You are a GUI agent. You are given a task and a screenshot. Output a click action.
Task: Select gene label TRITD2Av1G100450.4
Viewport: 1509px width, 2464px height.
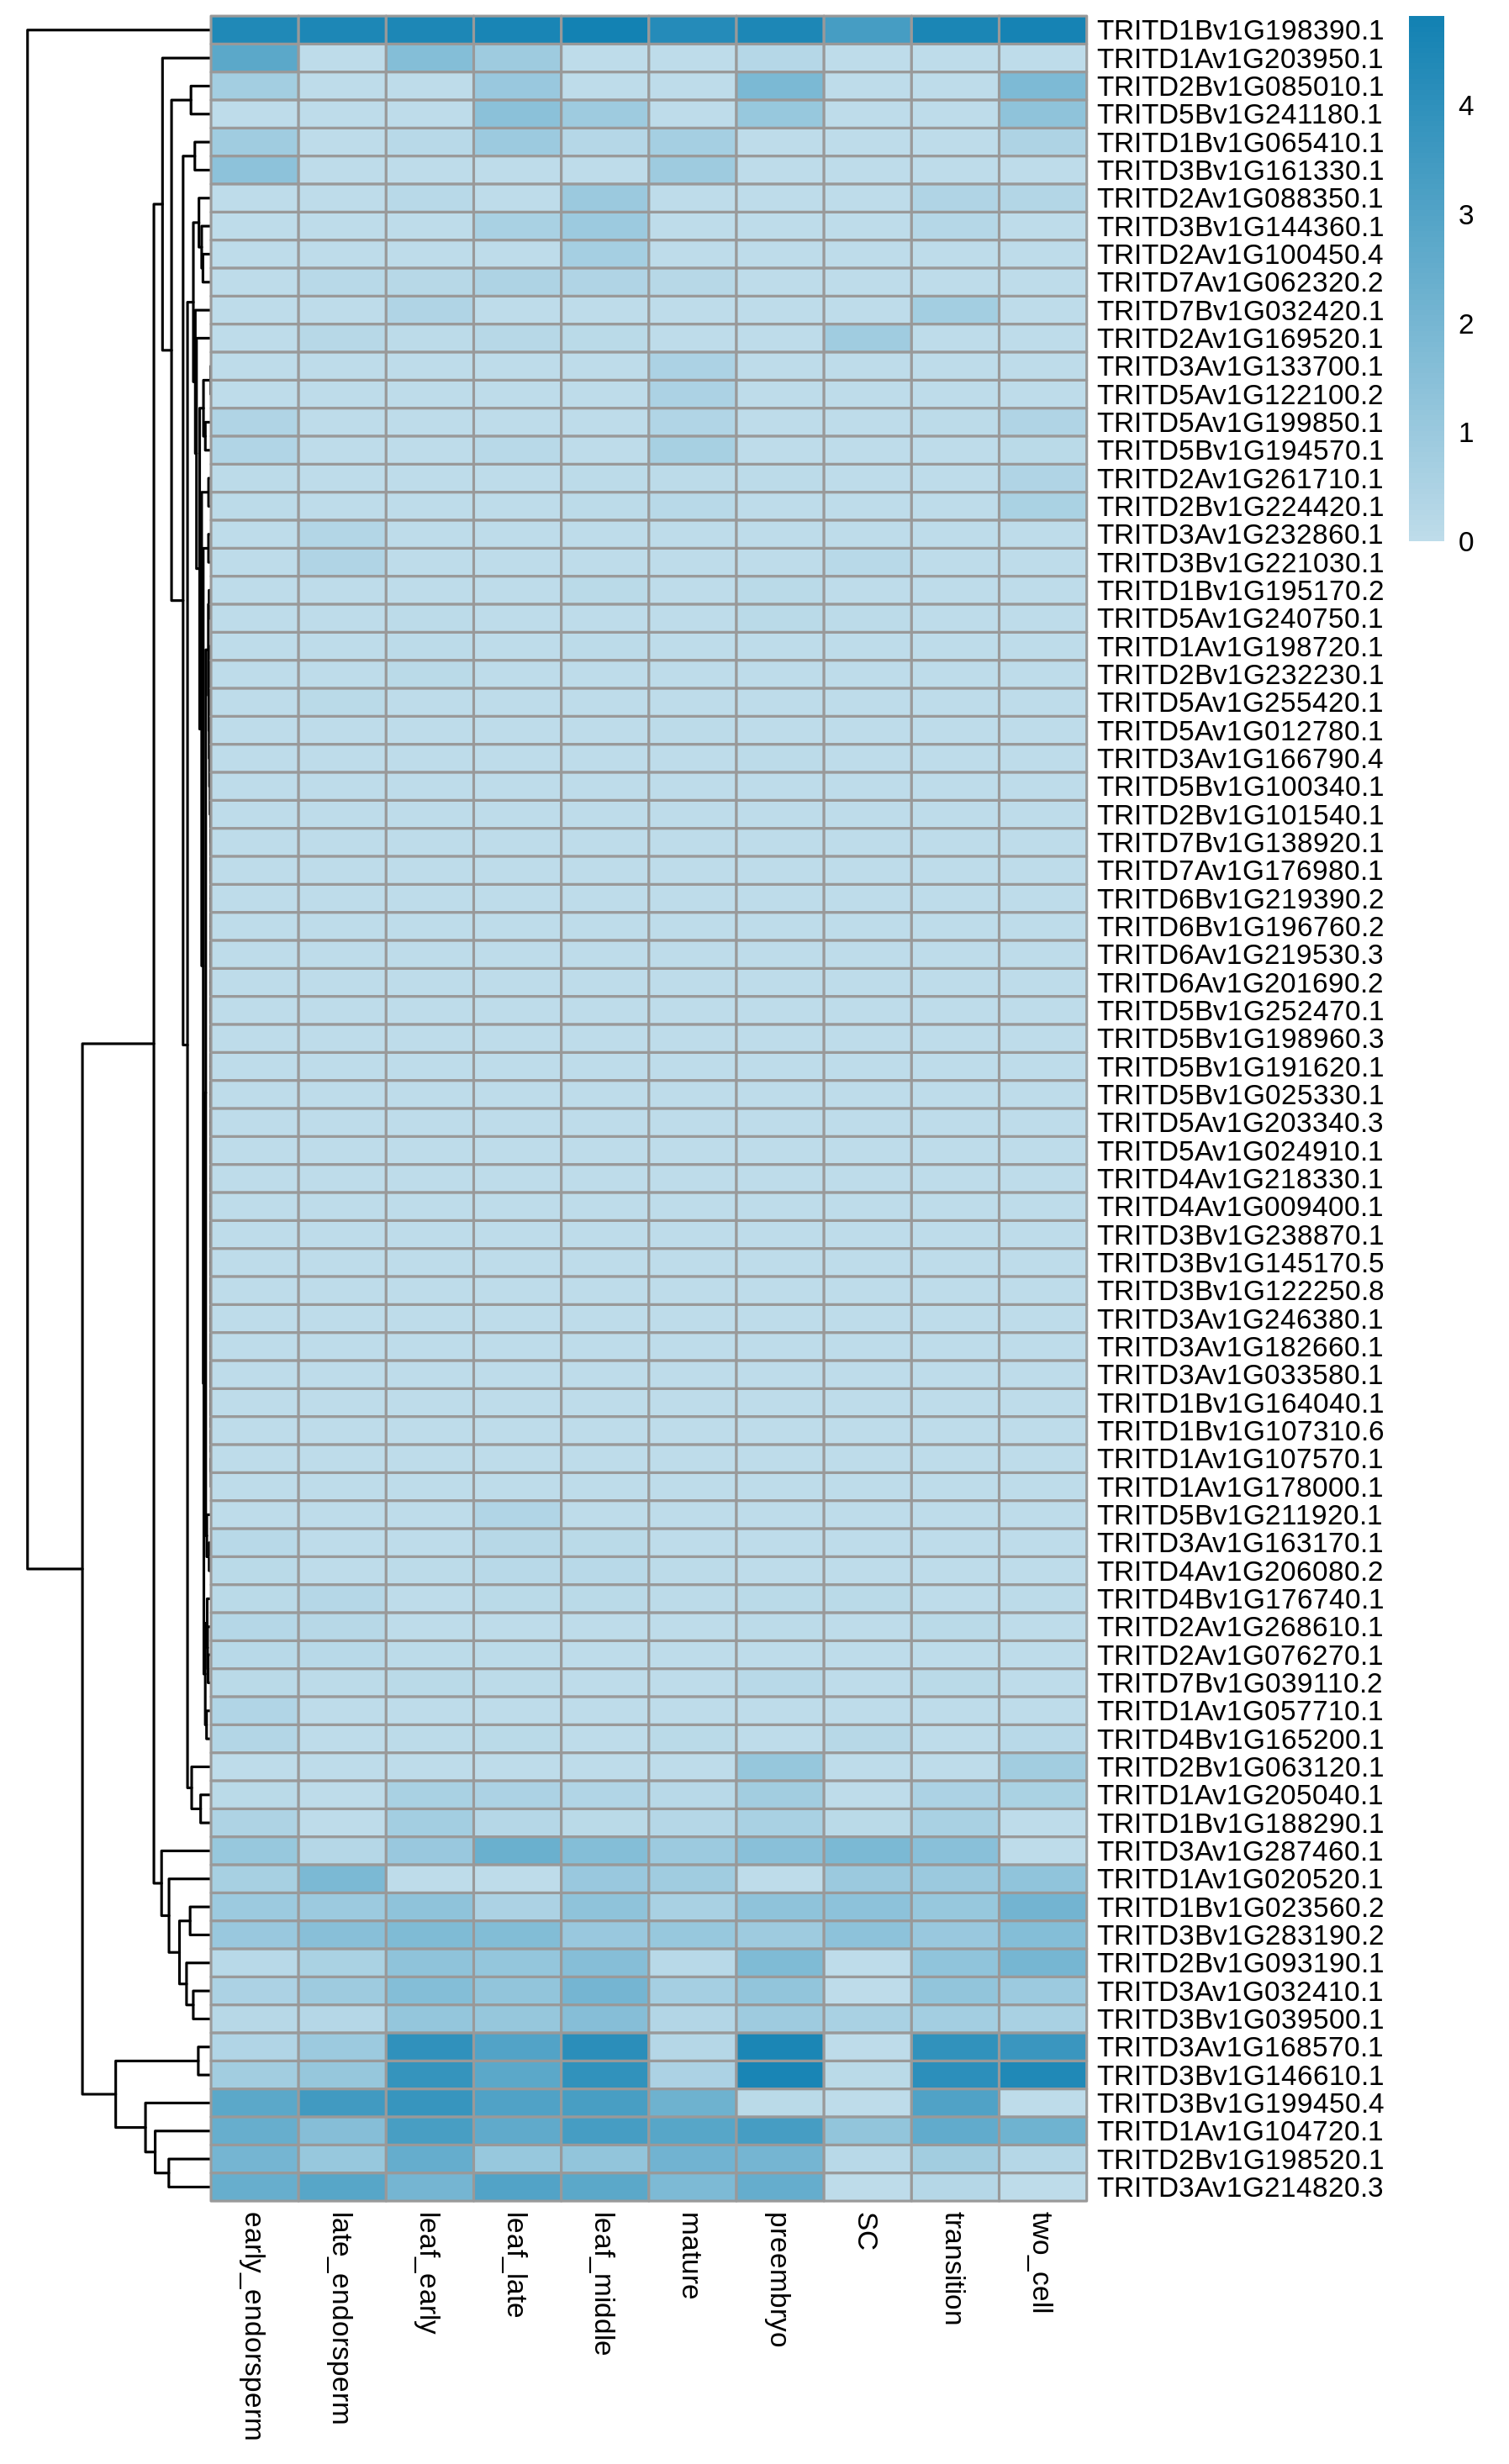[1240, 255]
